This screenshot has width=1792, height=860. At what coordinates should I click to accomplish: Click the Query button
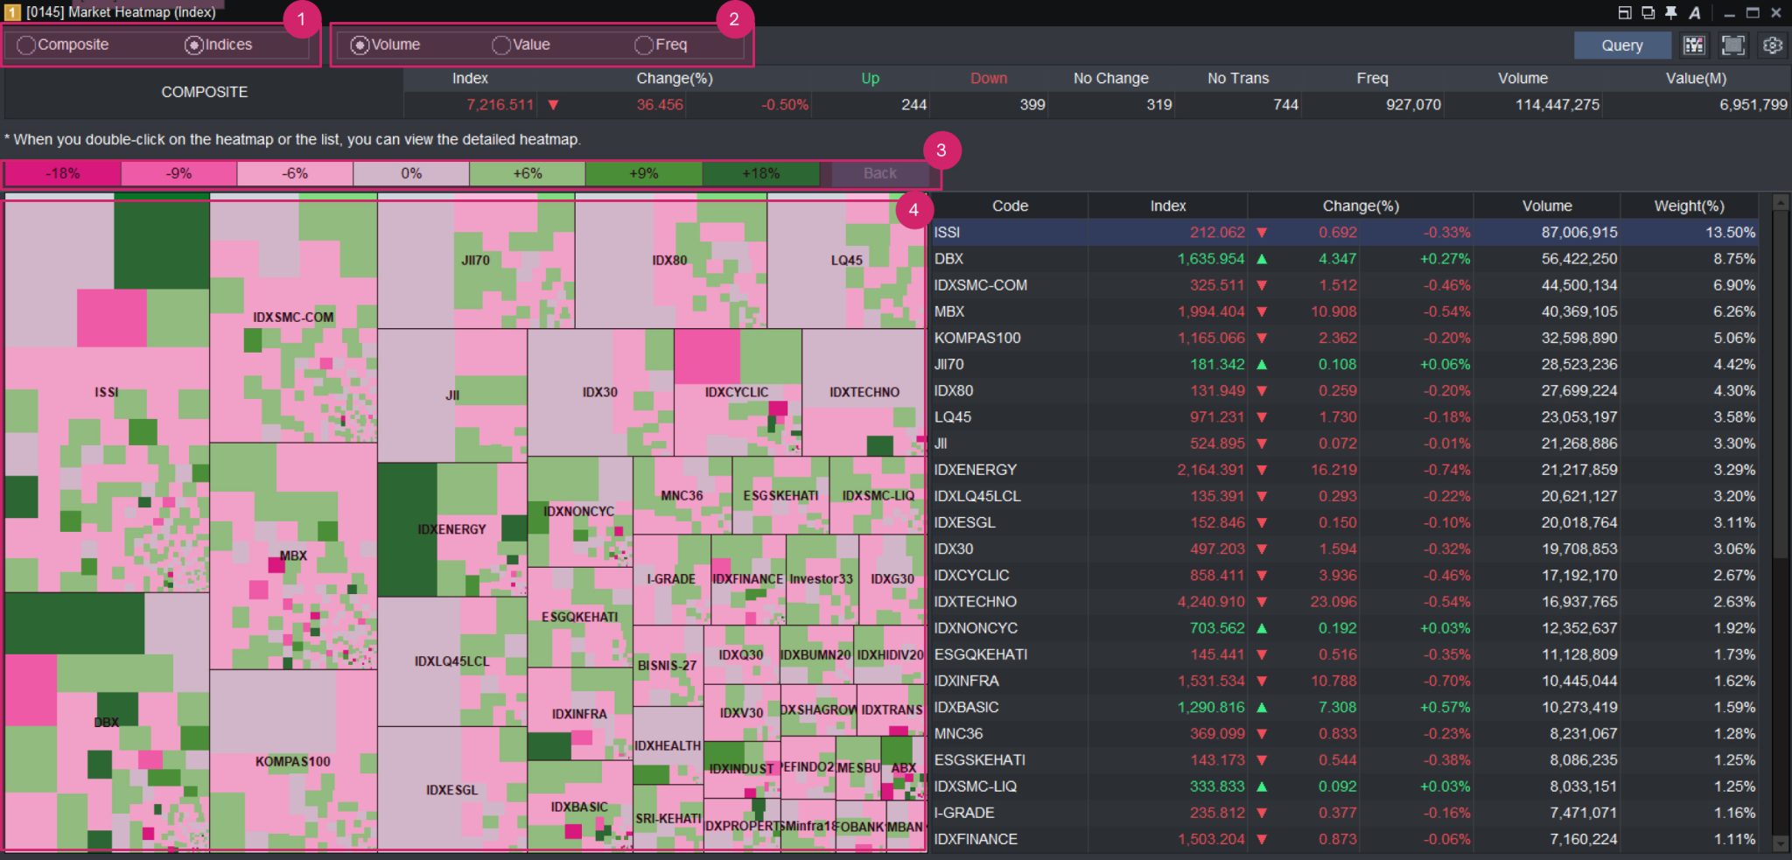[1622, 45]
